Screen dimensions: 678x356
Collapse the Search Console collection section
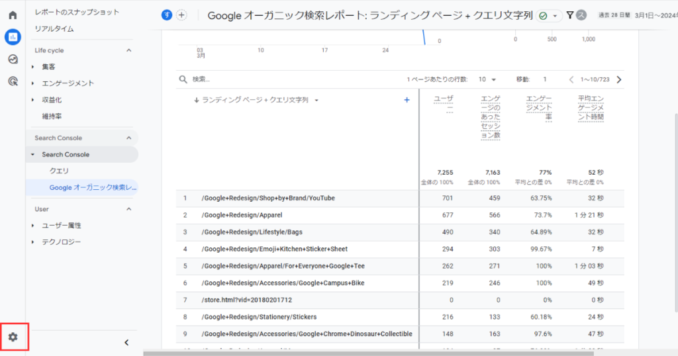click(x=129, y=138)
